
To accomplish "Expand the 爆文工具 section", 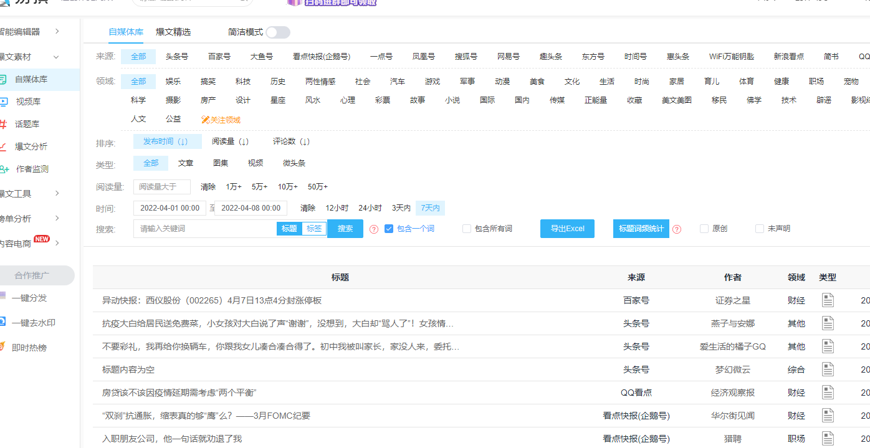I will [x=28, y=194].
